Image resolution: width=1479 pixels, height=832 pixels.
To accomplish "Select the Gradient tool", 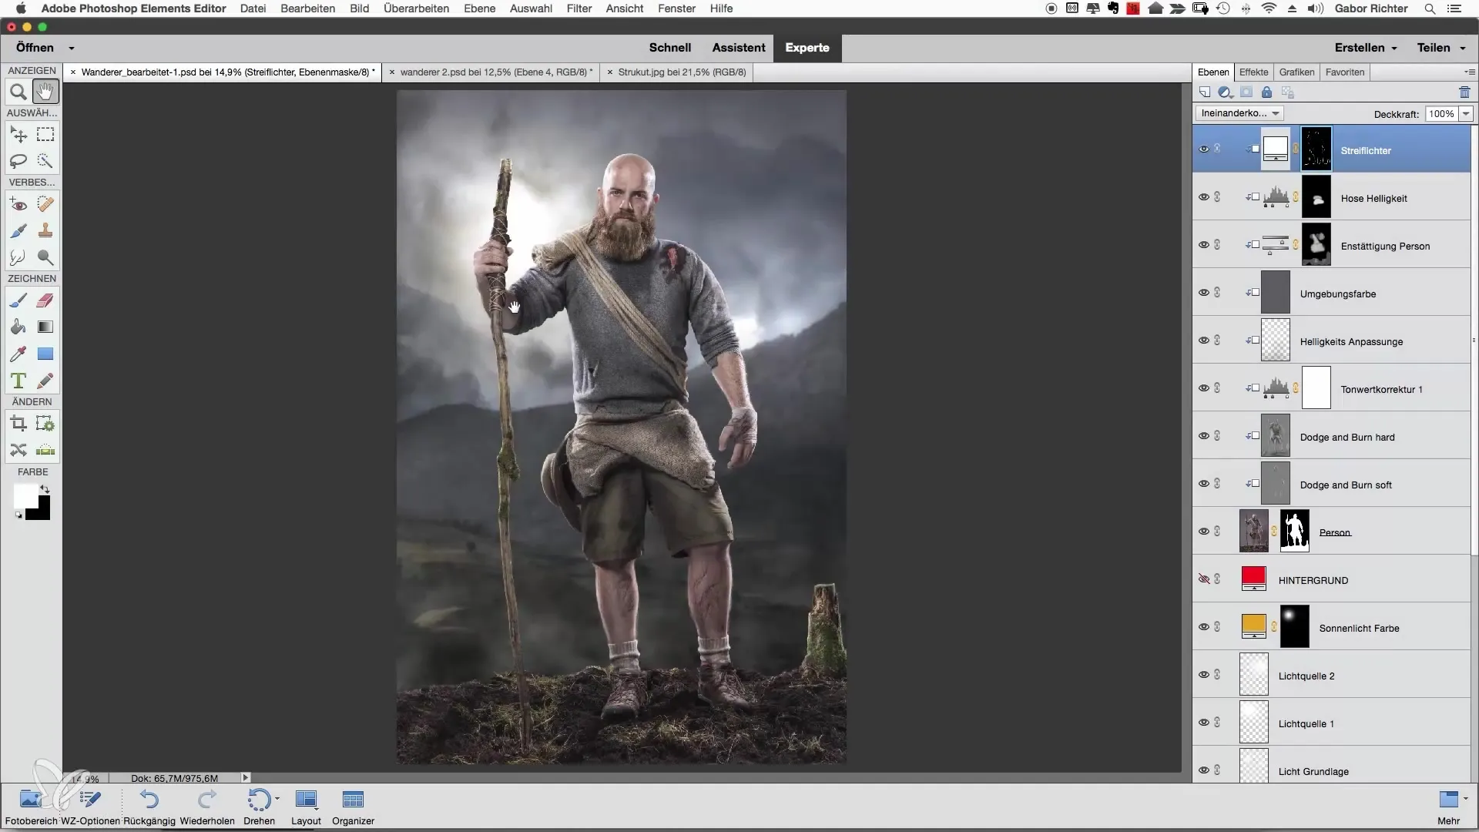I will [x=45, y=327].
